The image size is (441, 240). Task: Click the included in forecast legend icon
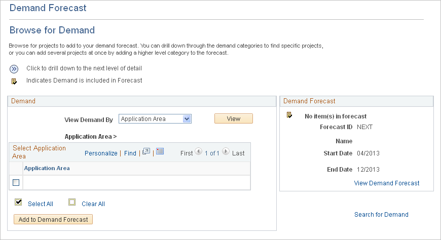(14, 82)
